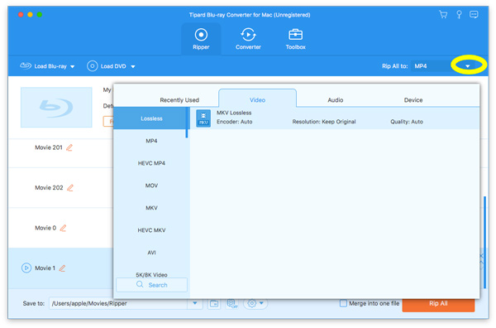Screen dimensions: 496x328
Task: Play the Movie 1 preview
Action: click(x=26, y=268)
